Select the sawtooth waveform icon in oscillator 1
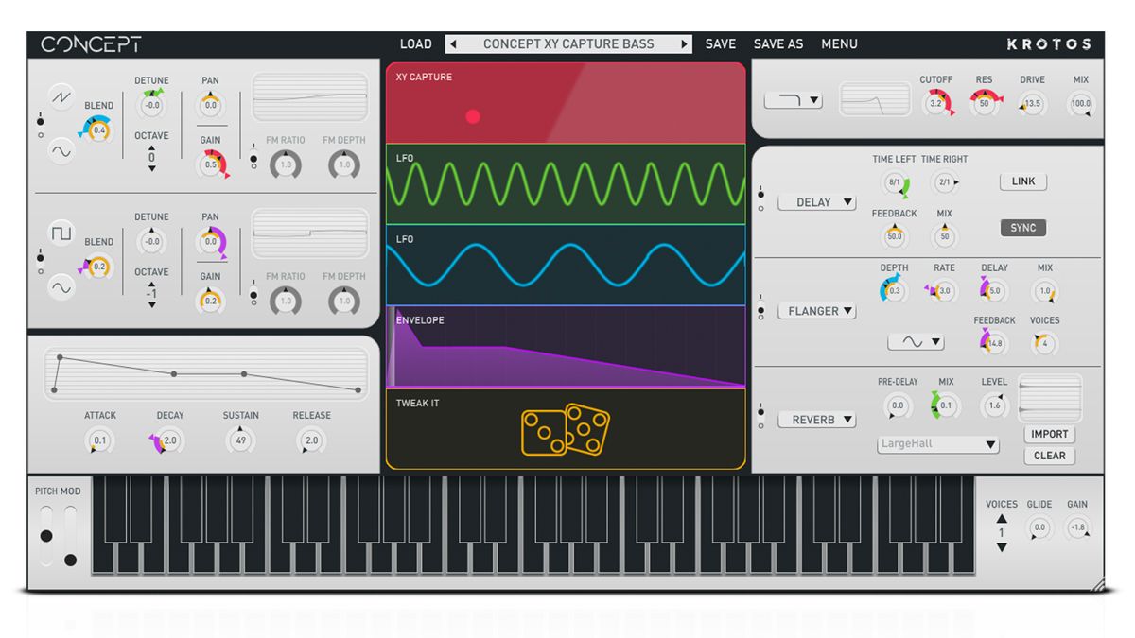Image resolution: width=1135 pixels, height=638 pixels. [61, 96]
